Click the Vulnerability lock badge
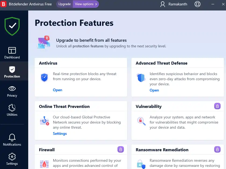This screenshot has width=226, height=169. click(x=217, y=106)
